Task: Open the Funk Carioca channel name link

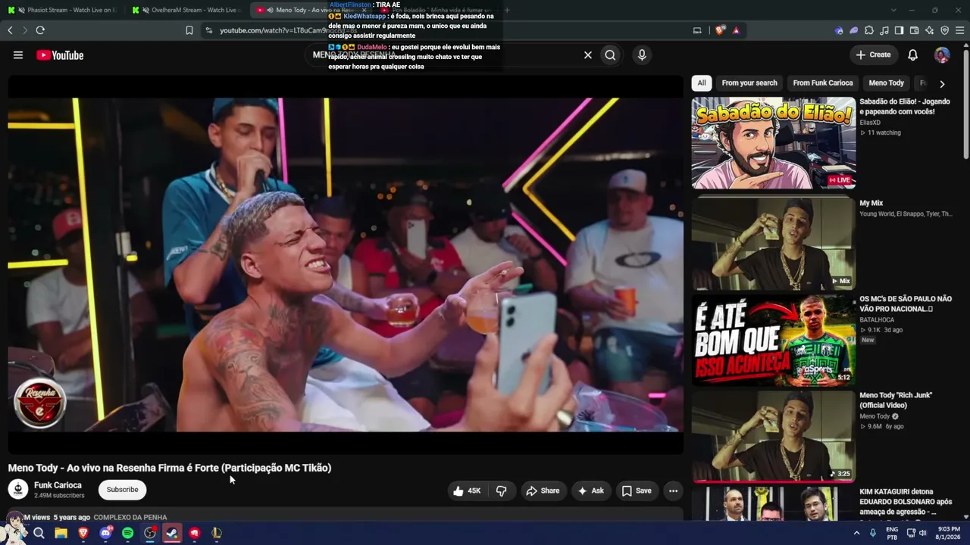Action: point(58,485)
